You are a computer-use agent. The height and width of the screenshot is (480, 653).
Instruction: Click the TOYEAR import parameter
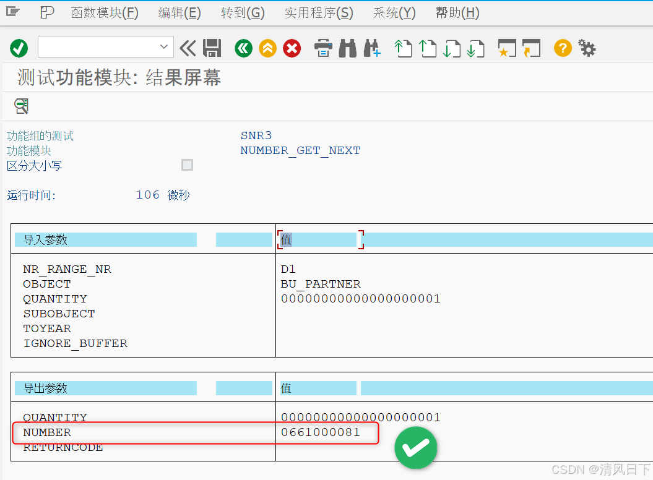click(47, 328)
